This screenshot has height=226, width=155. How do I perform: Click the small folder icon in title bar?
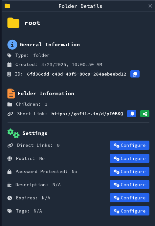click(7, 6)
